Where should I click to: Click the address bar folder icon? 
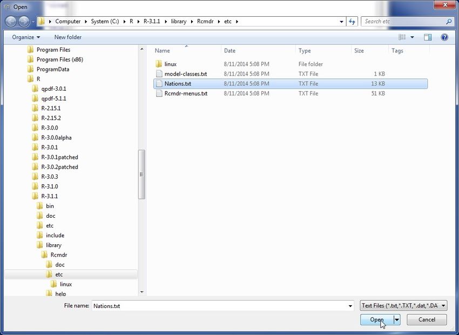pyautogui.click(x=42, y=22)
